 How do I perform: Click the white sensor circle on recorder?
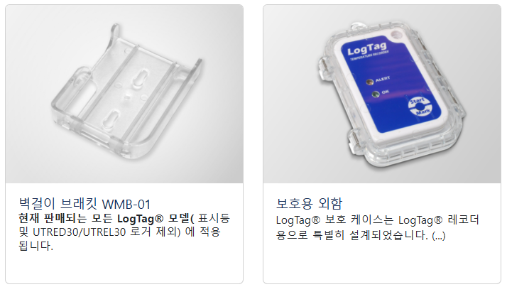(396, 34)
